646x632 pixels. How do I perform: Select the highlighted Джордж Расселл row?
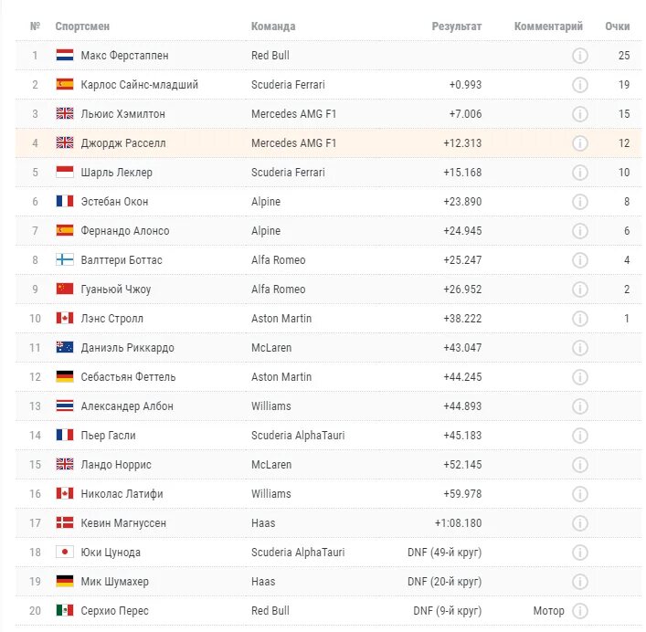point(328,142)
